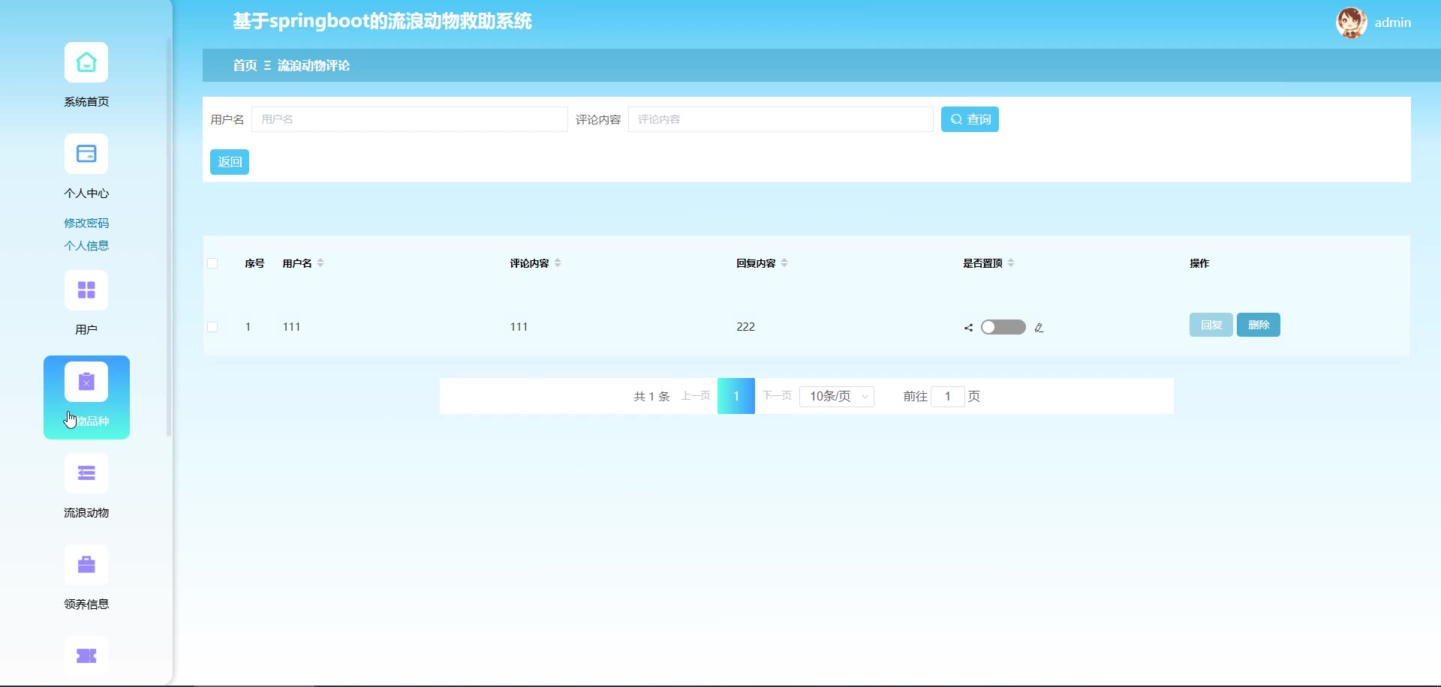
Task: Check the select-all checkbox in table header
Action: click(212, 263)
